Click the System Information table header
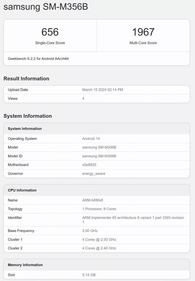This screenshot has width=195, height=281. [25, 129]
